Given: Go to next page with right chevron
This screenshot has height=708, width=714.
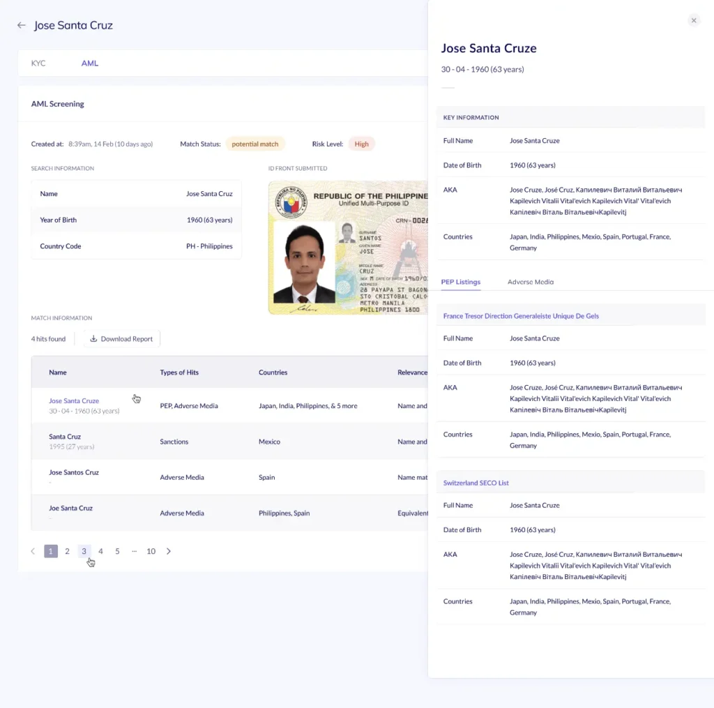Looking at the screenshot, I should [x=169, y=551].
